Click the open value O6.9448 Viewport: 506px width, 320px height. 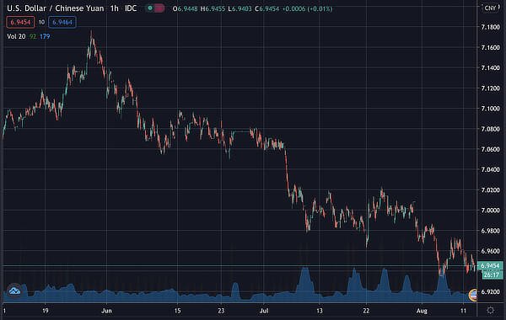(x=186, y=8)
